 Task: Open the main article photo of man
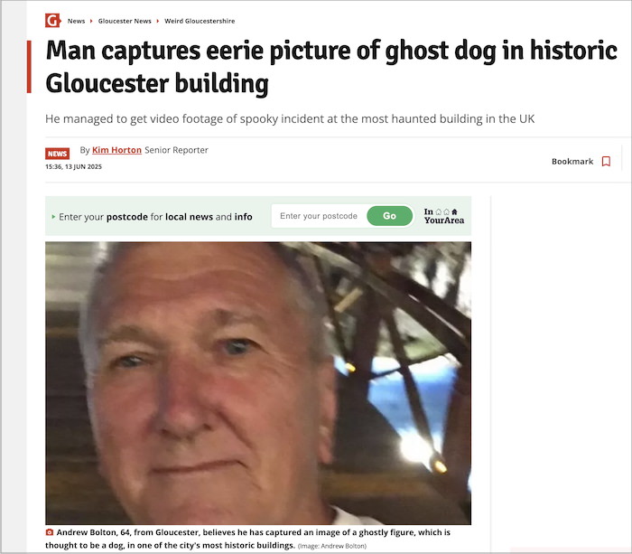[x=258, y=383]
